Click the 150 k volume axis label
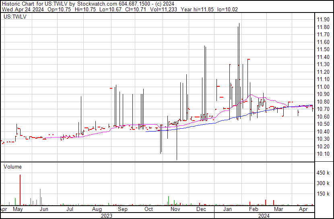The width and height of the screenshot is (334, 219). pos(323,194)
